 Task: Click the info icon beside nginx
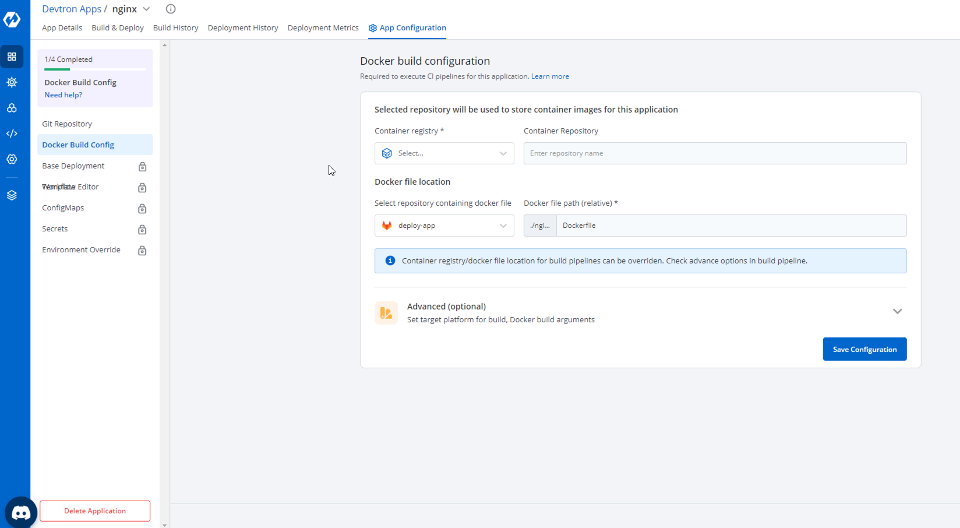[x=171, y=9]
